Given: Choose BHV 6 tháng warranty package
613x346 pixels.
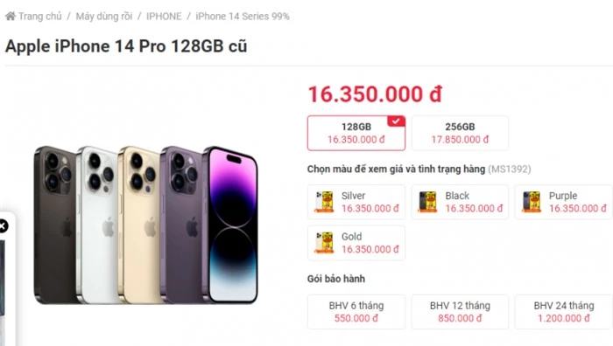Looking at the screenshot, I should 356,312.
